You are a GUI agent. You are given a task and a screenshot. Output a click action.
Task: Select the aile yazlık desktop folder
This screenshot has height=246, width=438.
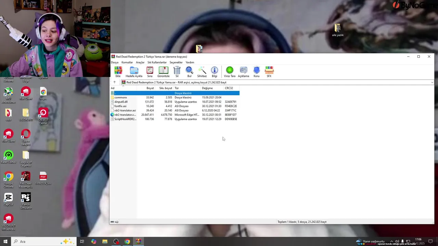pyautogui.click(x=338, y=30)
